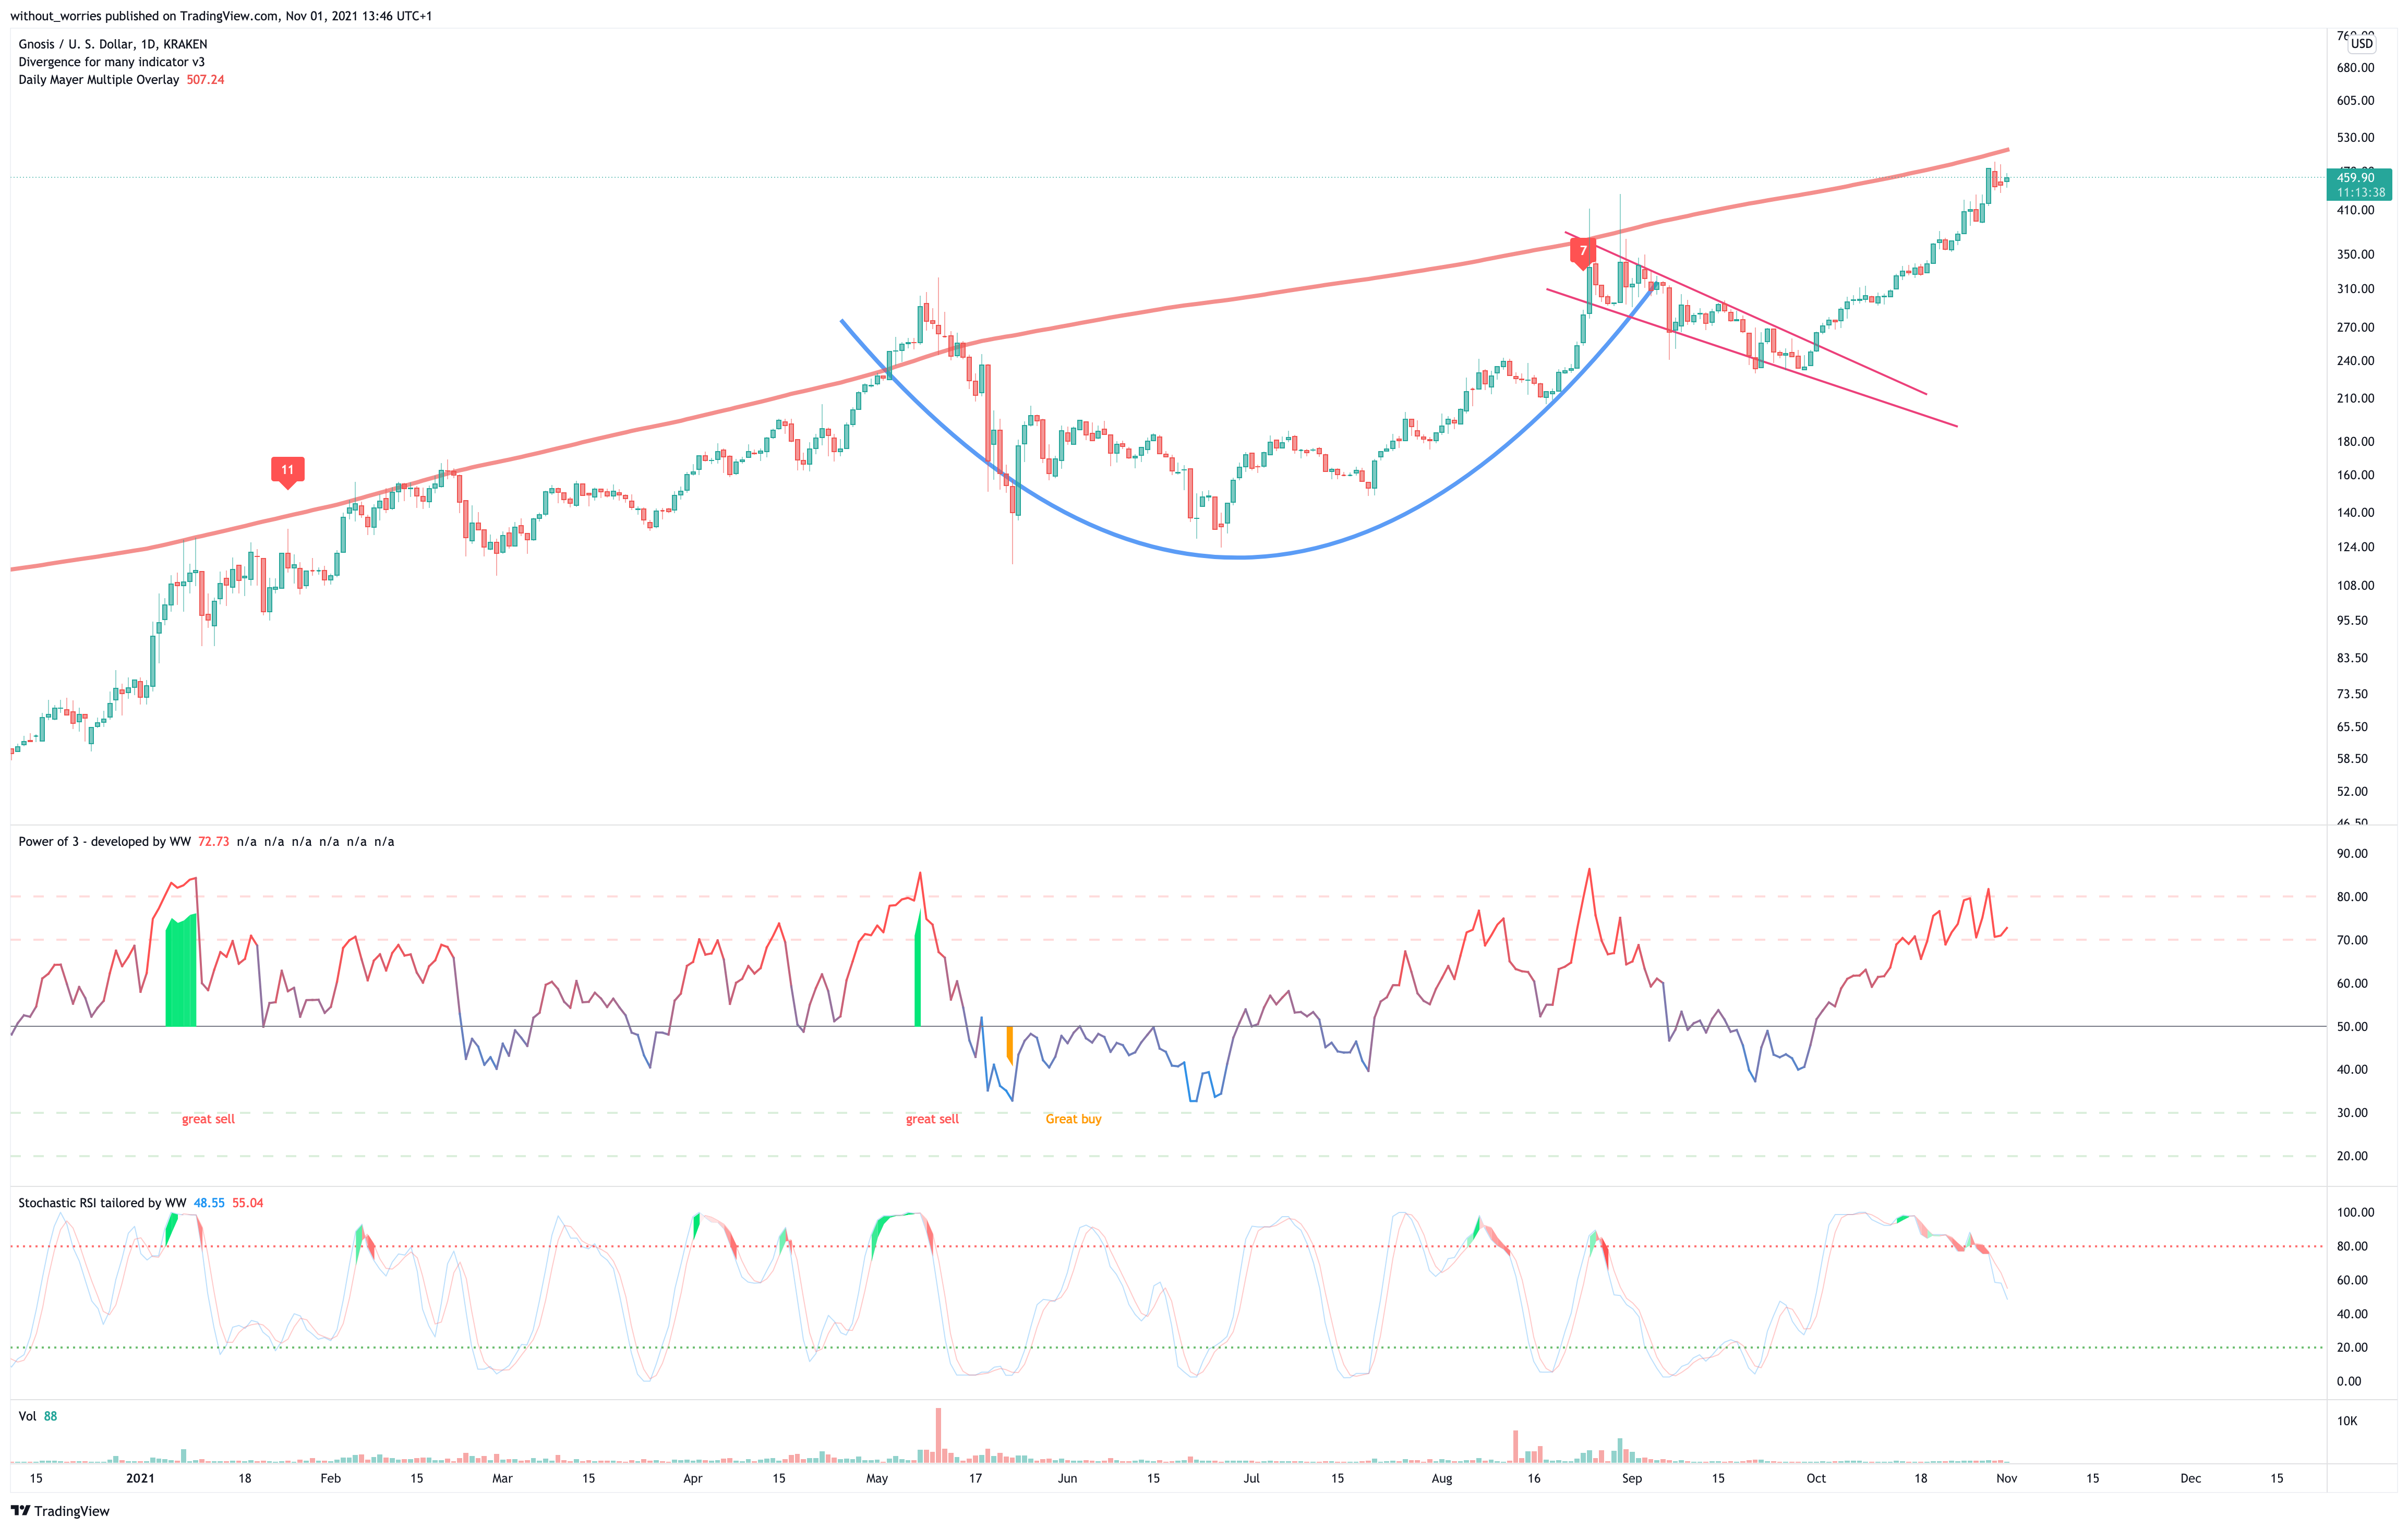Image resolution: width=2408 pixels, height=1529 pixels.
Task: Click the 'great sell' label near May
Action: (x=932, y=1118)
